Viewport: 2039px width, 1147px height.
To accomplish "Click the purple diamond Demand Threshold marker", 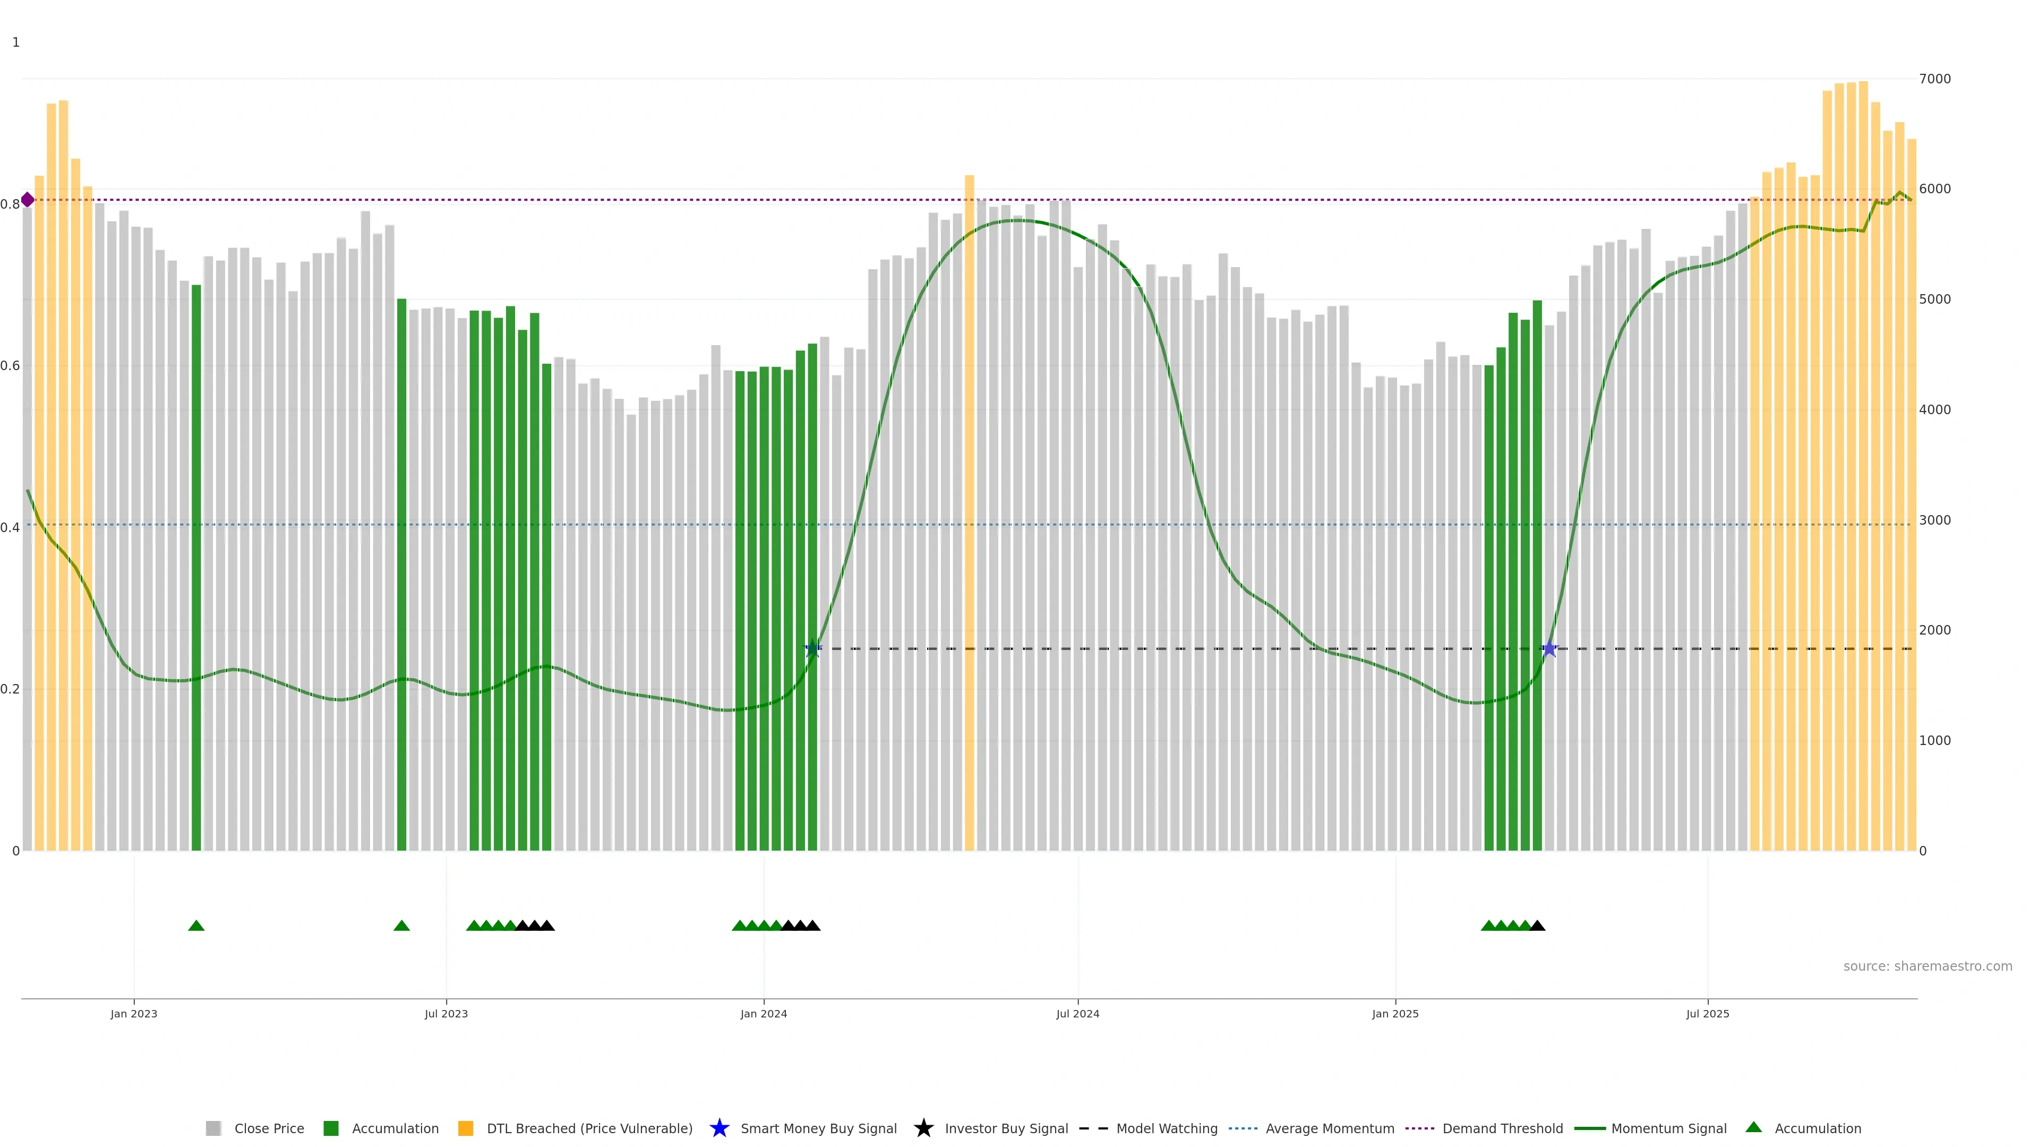I will click(x=28, y=200).
